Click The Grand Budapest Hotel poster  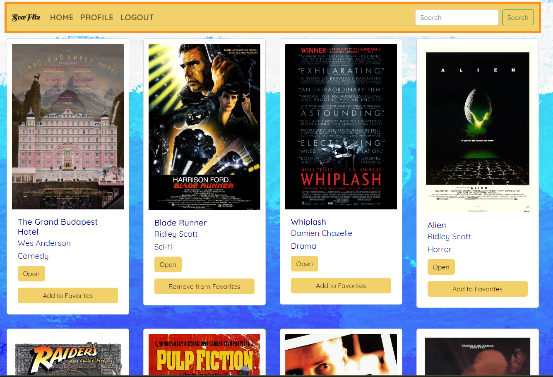point(68,127)
